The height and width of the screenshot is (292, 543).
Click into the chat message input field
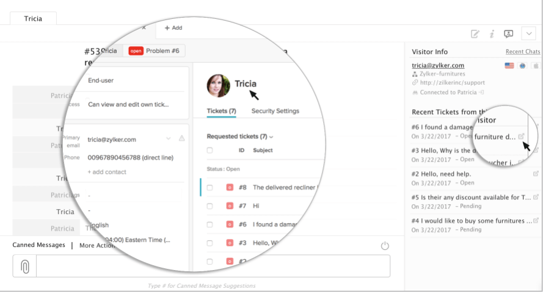(x=213, y=266)
